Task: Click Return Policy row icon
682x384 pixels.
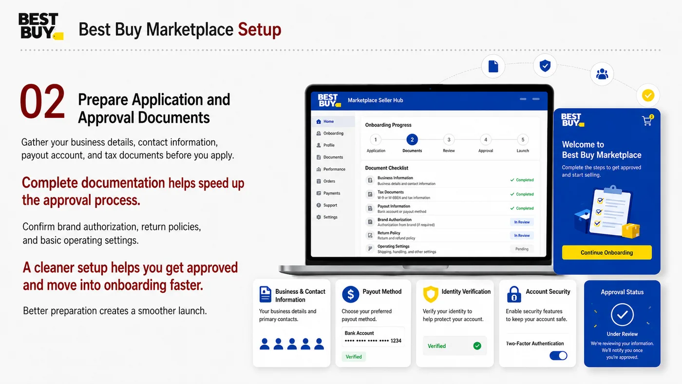Action: pyautogui.click(x=370, y=235)
